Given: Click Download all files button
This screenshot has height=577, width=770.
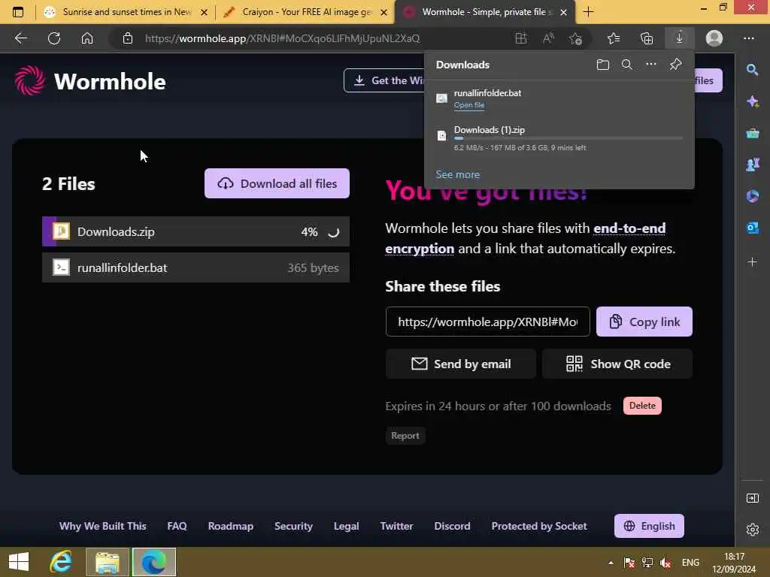Looking at the screenshot, I should coord(277,183).
